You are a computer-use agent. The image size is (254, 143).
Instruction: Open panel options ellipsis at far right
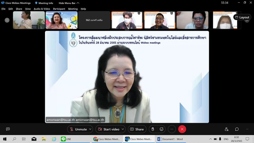[247, 129]
